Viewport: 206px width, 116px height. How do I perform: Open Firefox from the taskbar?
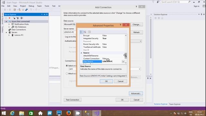(x=69, y=113)
